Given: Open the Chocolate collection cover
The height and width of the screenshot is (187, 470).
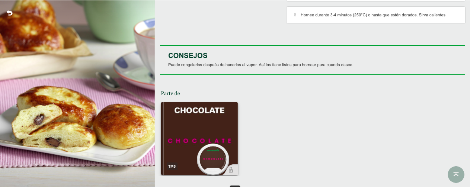Looking at the screenshot, I should 199,138.
